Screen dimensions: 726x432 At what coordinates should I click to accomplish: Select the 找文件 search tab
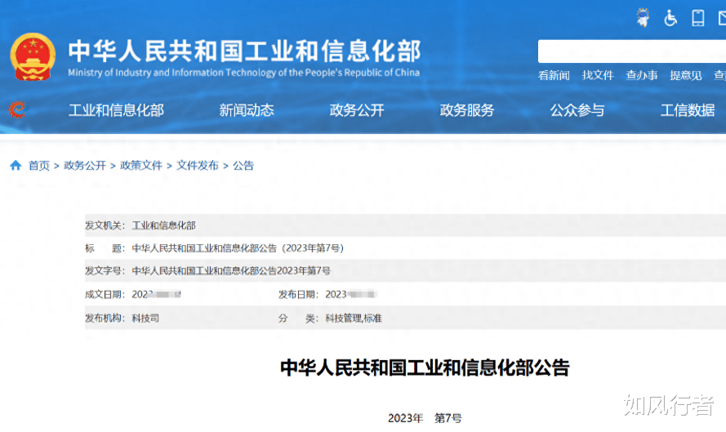(598, 75)
